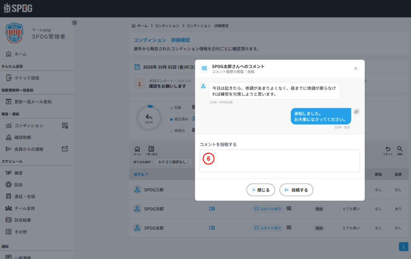Click the calendar icon next to the date

[x=137, y=67]
